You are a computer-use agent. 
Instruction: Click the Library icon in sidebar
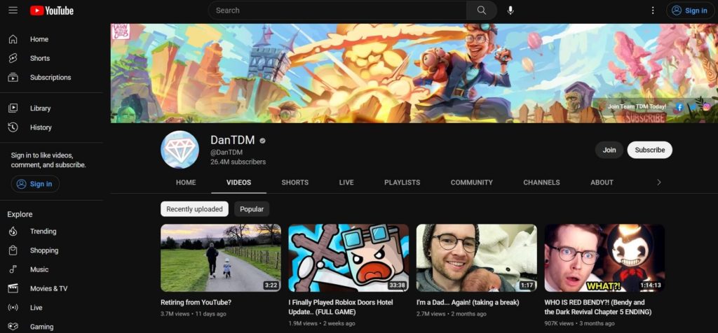[x=13, y=108]
